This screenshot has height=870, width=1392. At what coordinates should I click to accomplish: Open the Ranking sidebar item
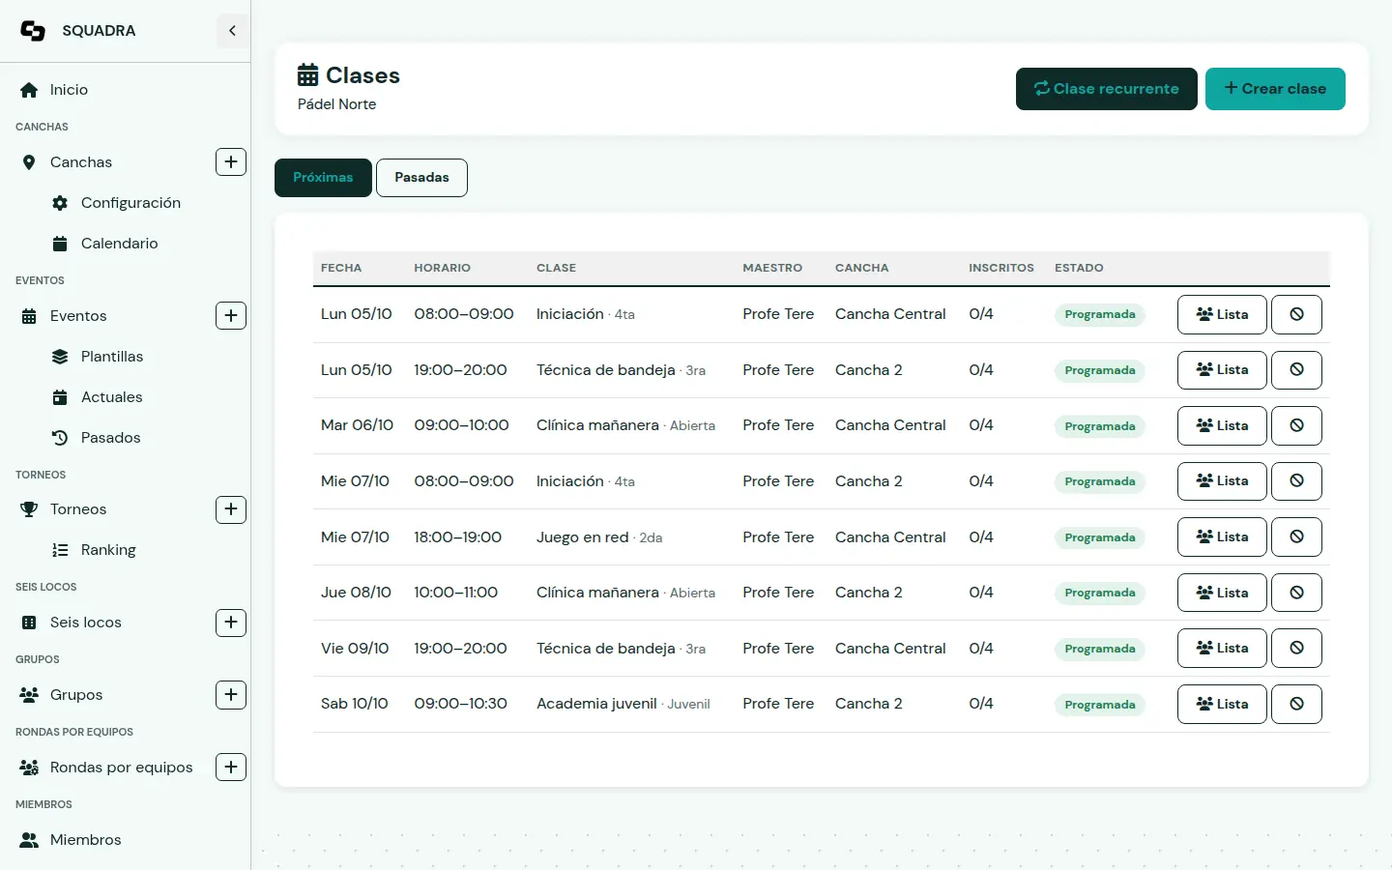[x=108, y=550]
